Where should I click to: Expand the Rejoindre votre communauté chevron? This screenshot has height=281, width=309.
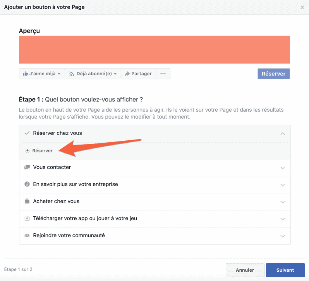[x=283, y=236]
